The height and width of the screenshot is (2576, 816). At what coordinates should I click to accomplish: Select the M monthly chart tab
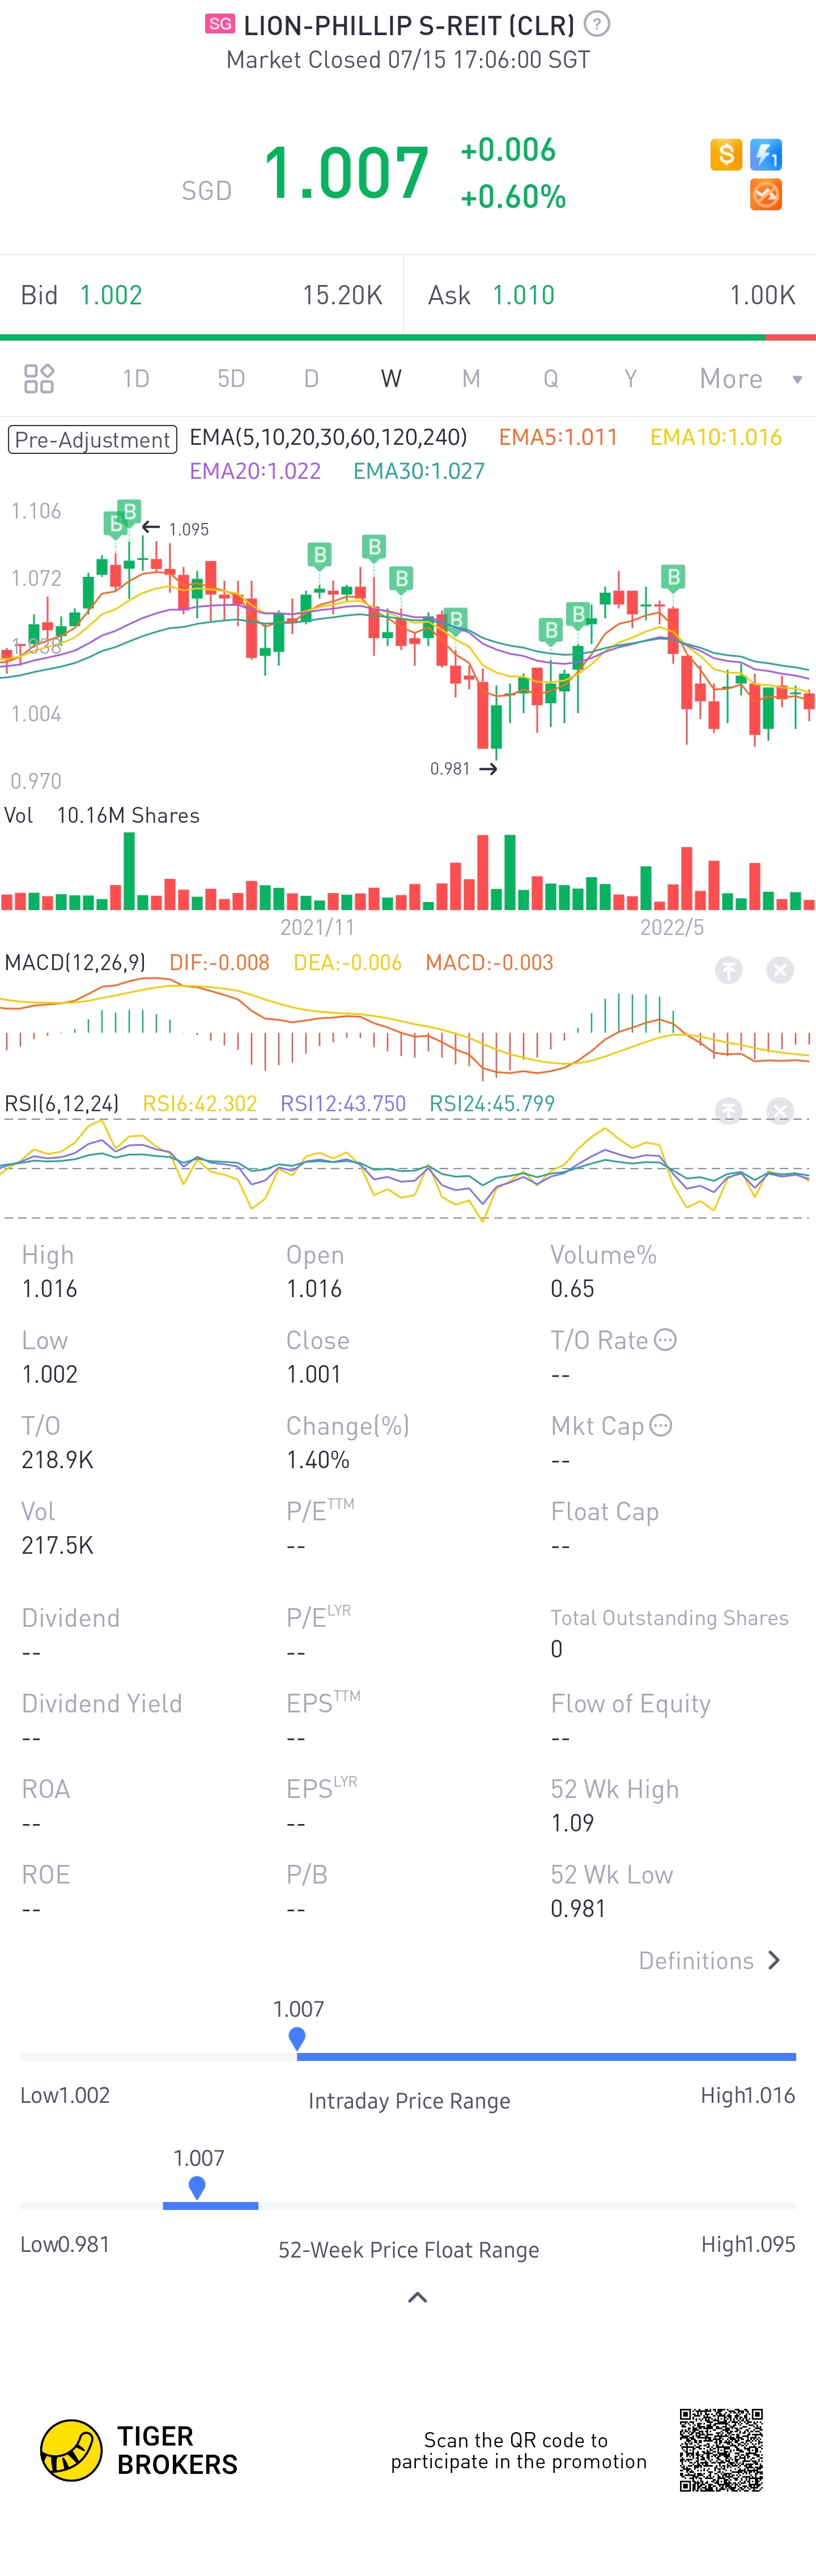coord(471,379)
